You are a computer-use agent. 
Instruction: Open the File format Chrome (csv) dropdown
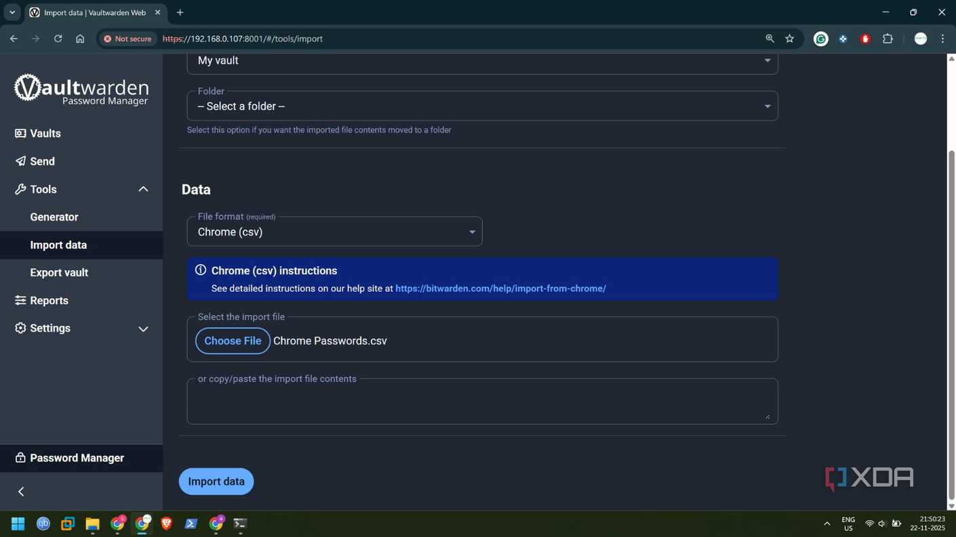(334, 232)
